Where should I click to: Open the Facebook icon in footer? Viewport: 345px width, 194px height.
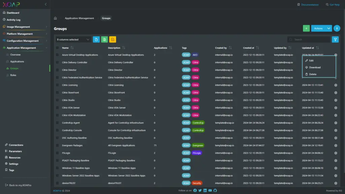(195, 191)
